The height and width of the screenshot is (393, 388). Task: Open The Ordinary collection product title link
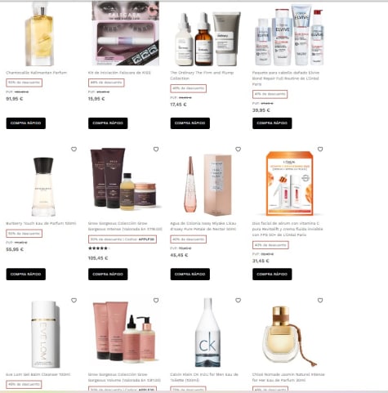coord(202,75)
